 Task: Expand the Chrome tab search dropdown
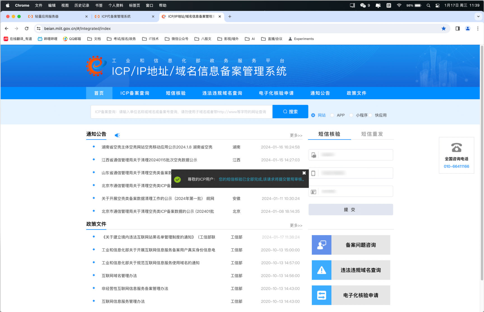click(x=478, y=16)
